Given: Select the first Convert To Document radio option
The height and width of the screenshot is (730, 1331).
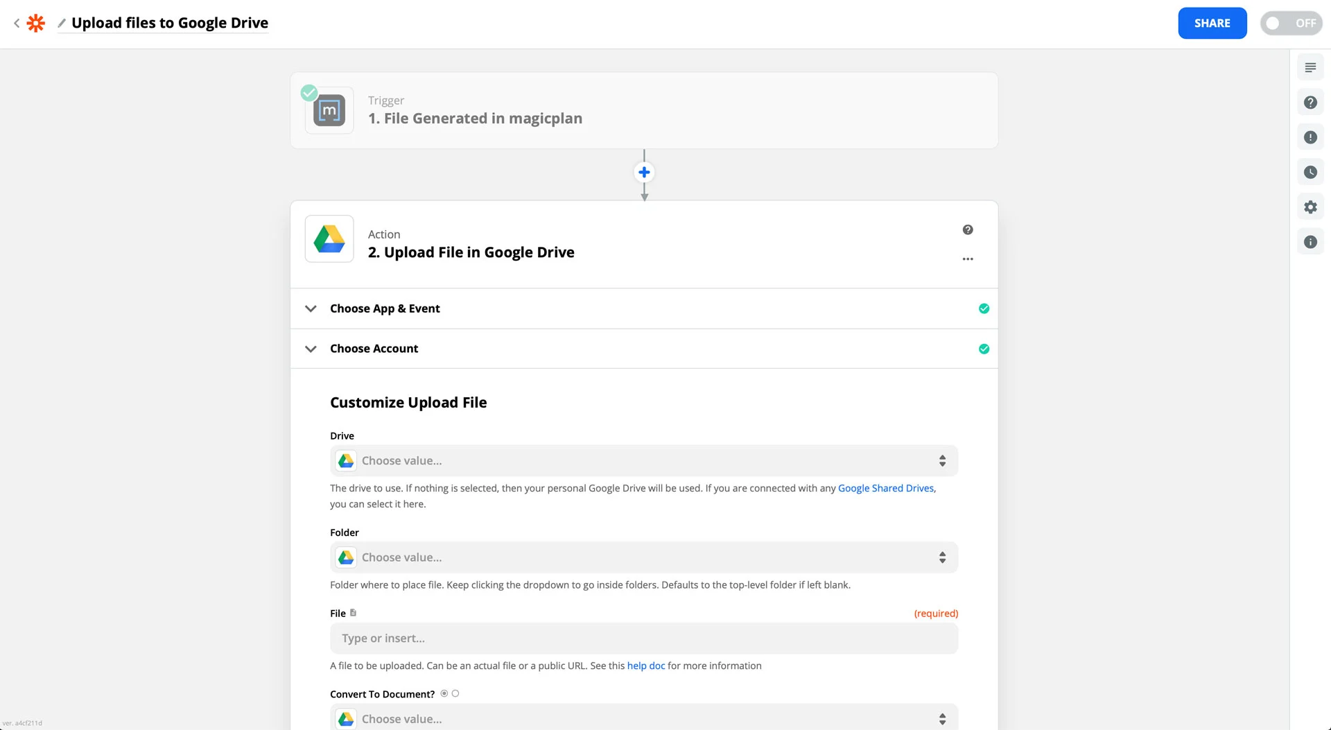Looking at the screenshot, I should point(444,693).
